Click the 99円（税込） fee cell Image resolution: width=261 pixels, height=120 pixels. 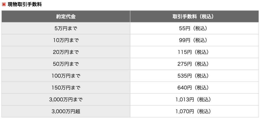click(x=194, y=40)
